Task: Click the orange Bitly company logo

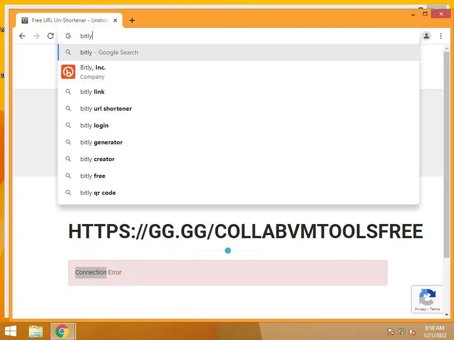Action: pyautogui.click(x=68, y=72)
